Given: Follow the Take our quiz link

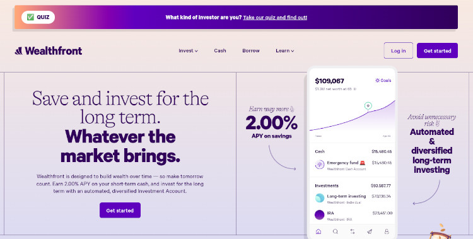Looking at the screenshot, I should pos(275,18).
